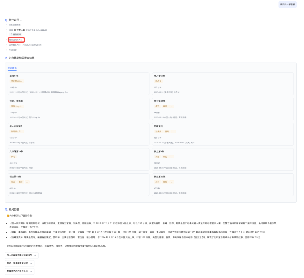304x278 pixels.
Task: Expand the ... tag on 棋士第11集 card
Action: (x=171, y=106)
